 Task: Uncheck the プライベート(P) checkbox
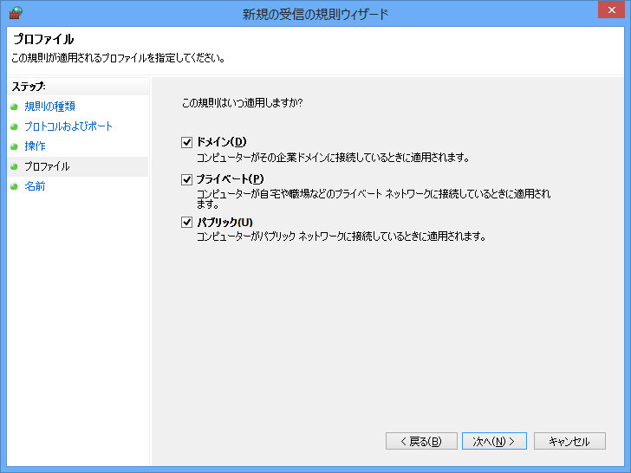[x=186, y=179]
